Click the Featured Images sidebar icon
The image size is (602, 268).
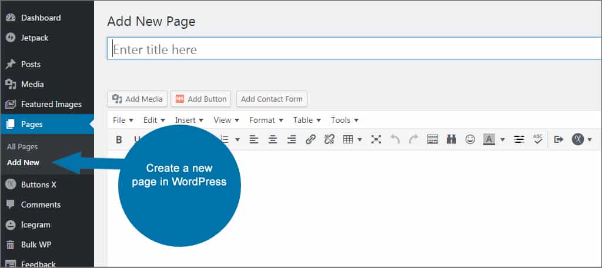[x=11, y=104]
